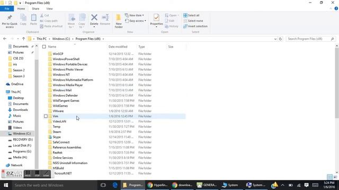Launch Microsoft Edge from taskbar
339x190 pixels.
click(115, 185)
